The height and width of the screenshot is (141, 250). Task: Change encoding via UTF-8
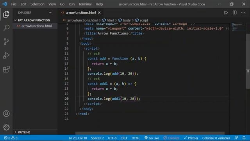pos(112,138)
